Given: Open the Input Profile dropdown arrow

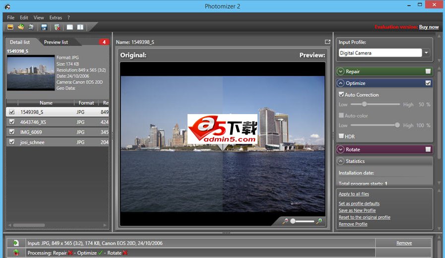Looking at the screenshot, I should click(x=426, y=53).
